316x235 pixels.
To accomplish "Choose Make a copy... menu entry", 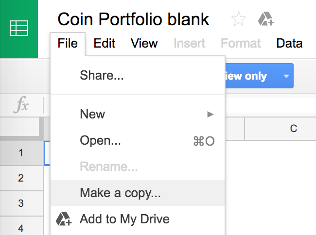I will point(138,193).
